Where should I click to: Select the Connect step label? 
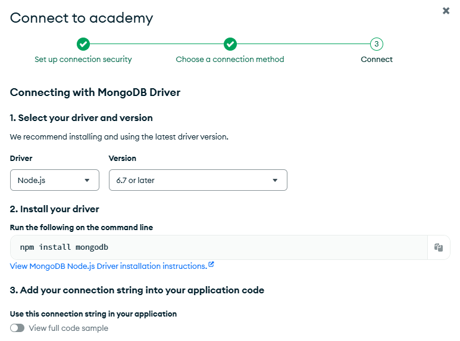pyautogui.click(x=377, y=60)
